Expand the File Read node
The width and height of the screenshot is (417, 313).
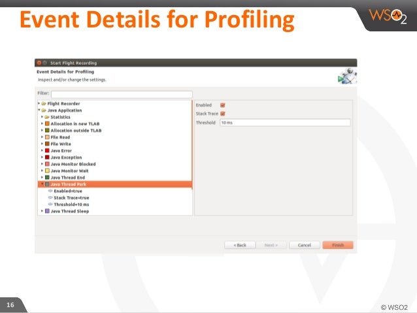(x=42, y=137)
